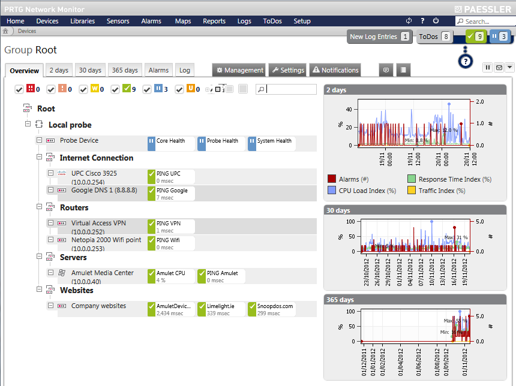Click the Management button
Image resolution: width=516 pixels, height=386 pixels.
[239, 70]
